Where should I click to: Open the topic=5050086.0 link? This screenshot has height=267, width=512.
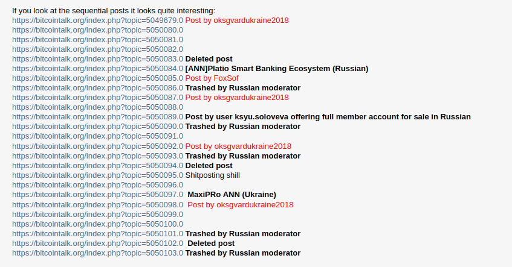pyautogui.click(x=98, y=88)
